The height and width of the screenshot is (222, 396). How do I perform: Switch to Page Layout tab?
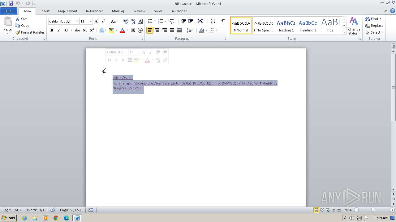click(x=68, y=11)
